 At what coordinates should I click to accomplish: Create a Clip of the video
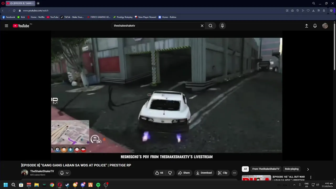pos(223,173)
